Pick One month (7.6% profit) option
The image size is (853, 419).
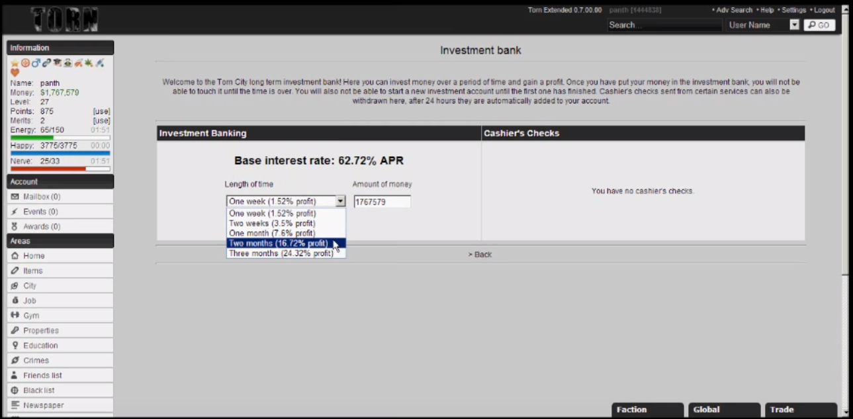click(x=271, y=234)
